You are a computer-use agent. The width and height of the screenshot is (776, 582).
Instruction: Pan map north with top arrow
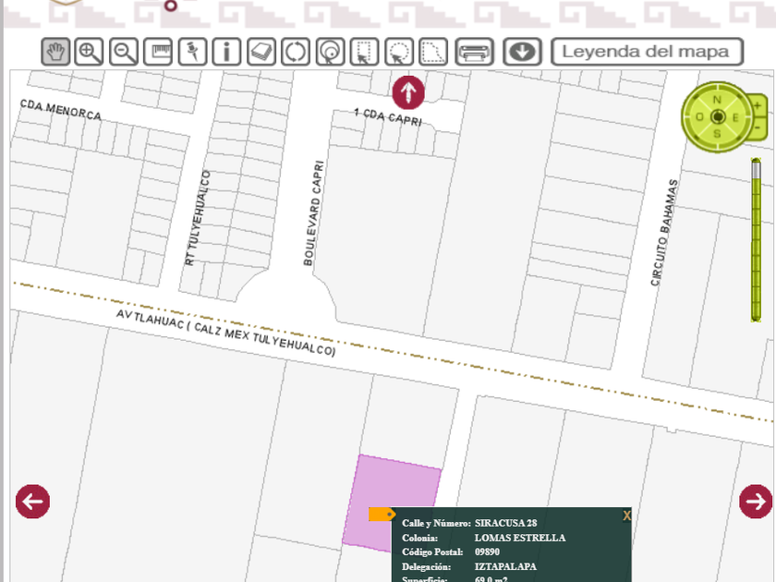pos(408,92)
